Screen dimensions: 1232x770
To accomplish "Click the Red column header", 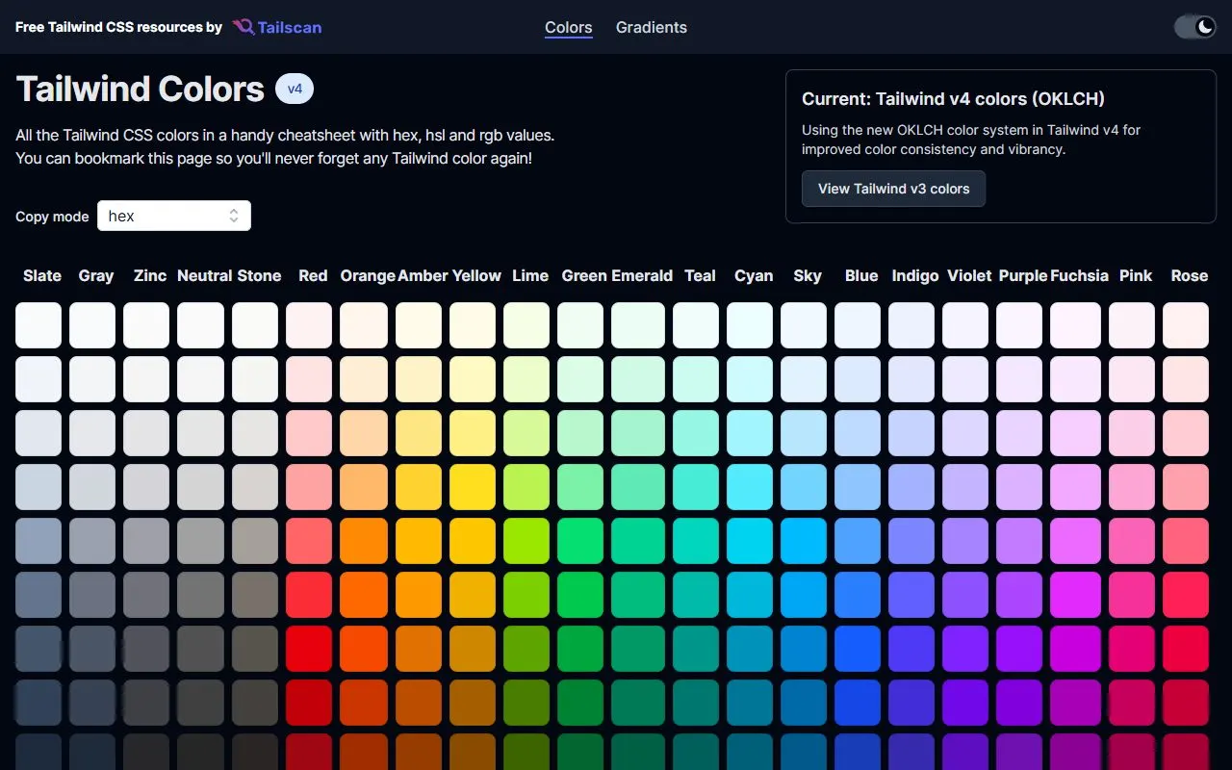I will tap(313, 275).
